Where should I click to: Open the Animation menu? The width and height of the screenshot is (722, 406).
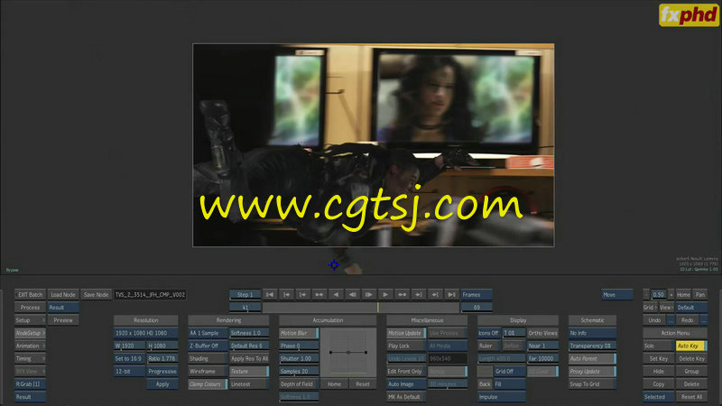point(30,346)
